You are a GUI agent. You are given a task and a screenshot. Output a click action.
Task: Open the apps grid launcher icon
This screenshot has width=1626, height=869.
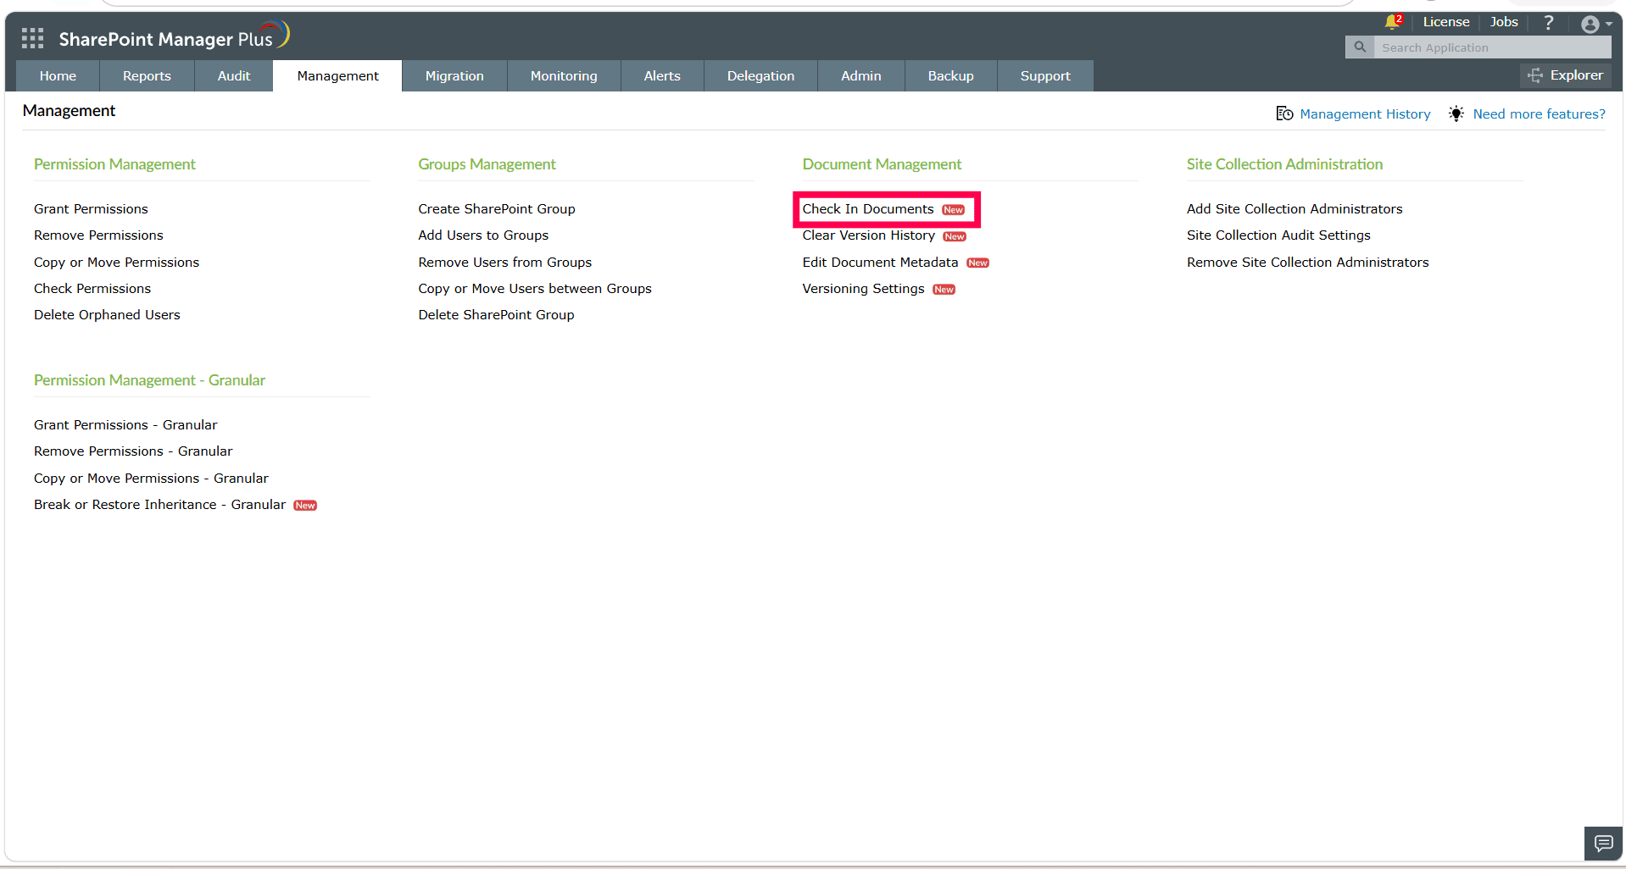pos(32,38)
